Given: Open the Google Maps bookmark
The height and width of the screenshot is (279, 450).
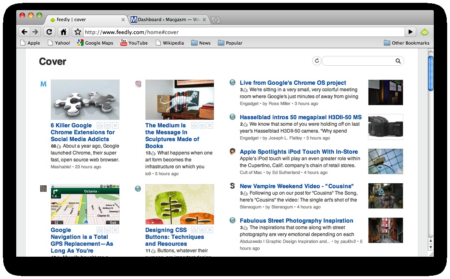Looking at the screenshot, I should click(x=95, y=43).
